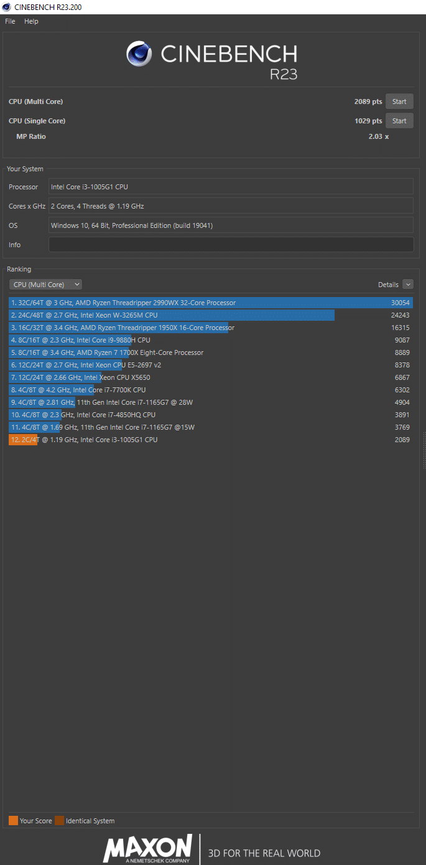This screenshot has height=865, width=426.
Task: Click the score 24243 in ranking
Action: tap(400, 315)
